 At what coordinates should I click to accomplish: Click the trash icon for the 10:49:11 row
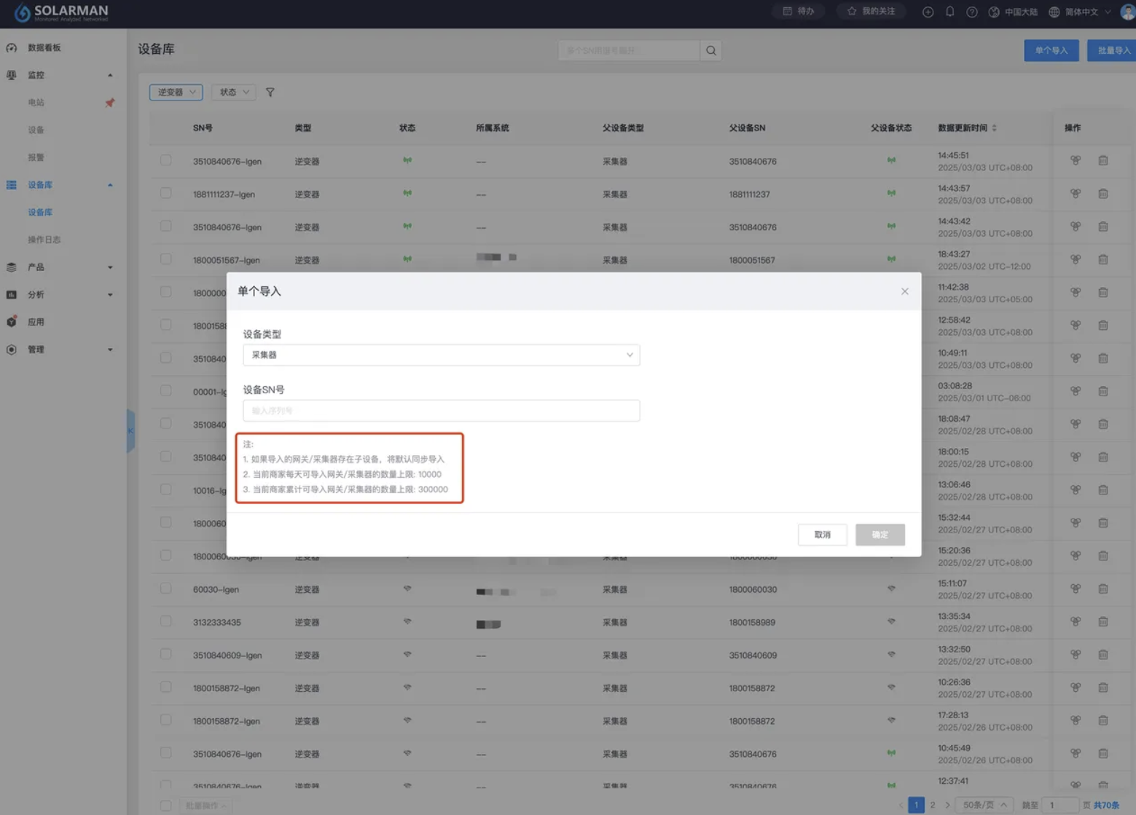1103,358
